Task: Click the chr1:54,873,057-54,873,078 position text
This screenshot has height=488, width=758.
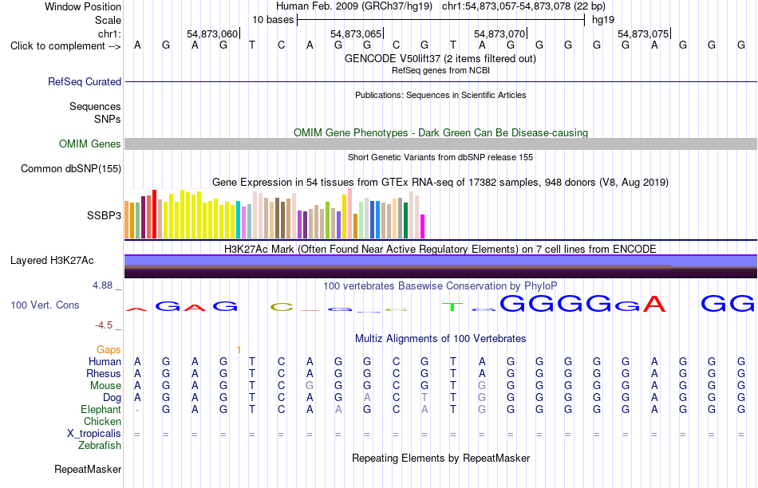Action: click(x=523, y=6)
